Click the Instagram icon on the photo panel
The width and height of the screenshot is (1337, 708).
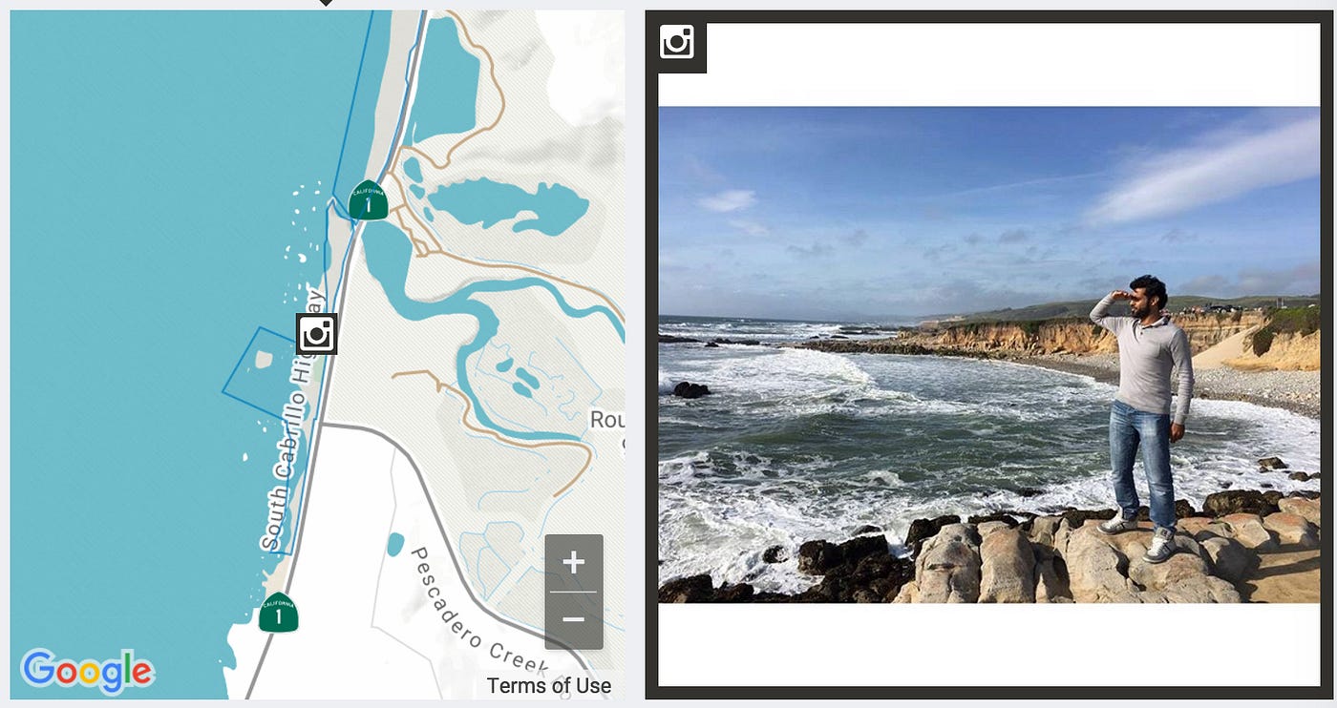click(x=677, y=42)
